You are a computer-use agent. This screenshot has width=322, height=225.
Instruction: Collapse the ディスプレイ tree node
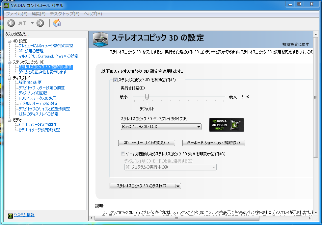click(9, 78)
